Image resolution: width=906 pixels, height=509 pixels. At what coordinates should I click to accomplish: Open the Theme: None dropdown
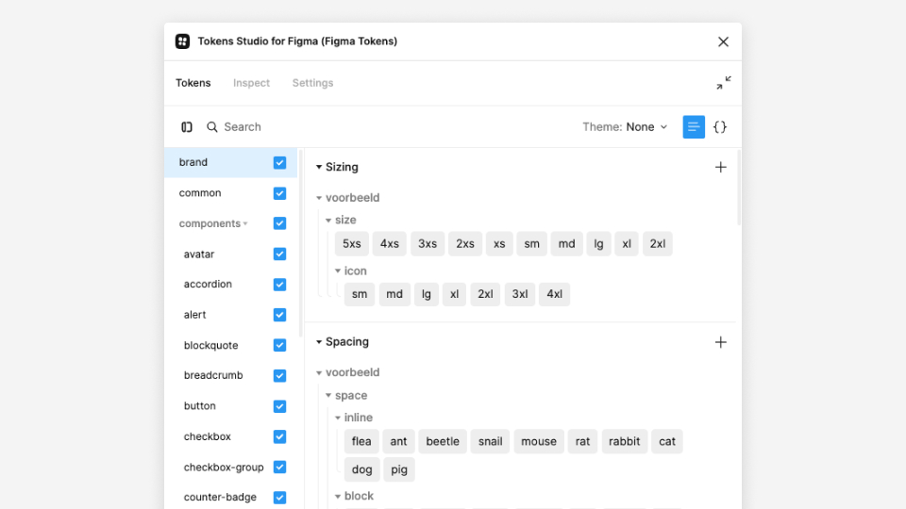coord(625,127)
